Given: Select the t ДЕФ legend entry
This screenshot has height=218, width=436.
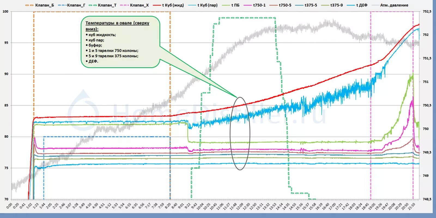Looking at the screenshot, I should tap(357, 5).
